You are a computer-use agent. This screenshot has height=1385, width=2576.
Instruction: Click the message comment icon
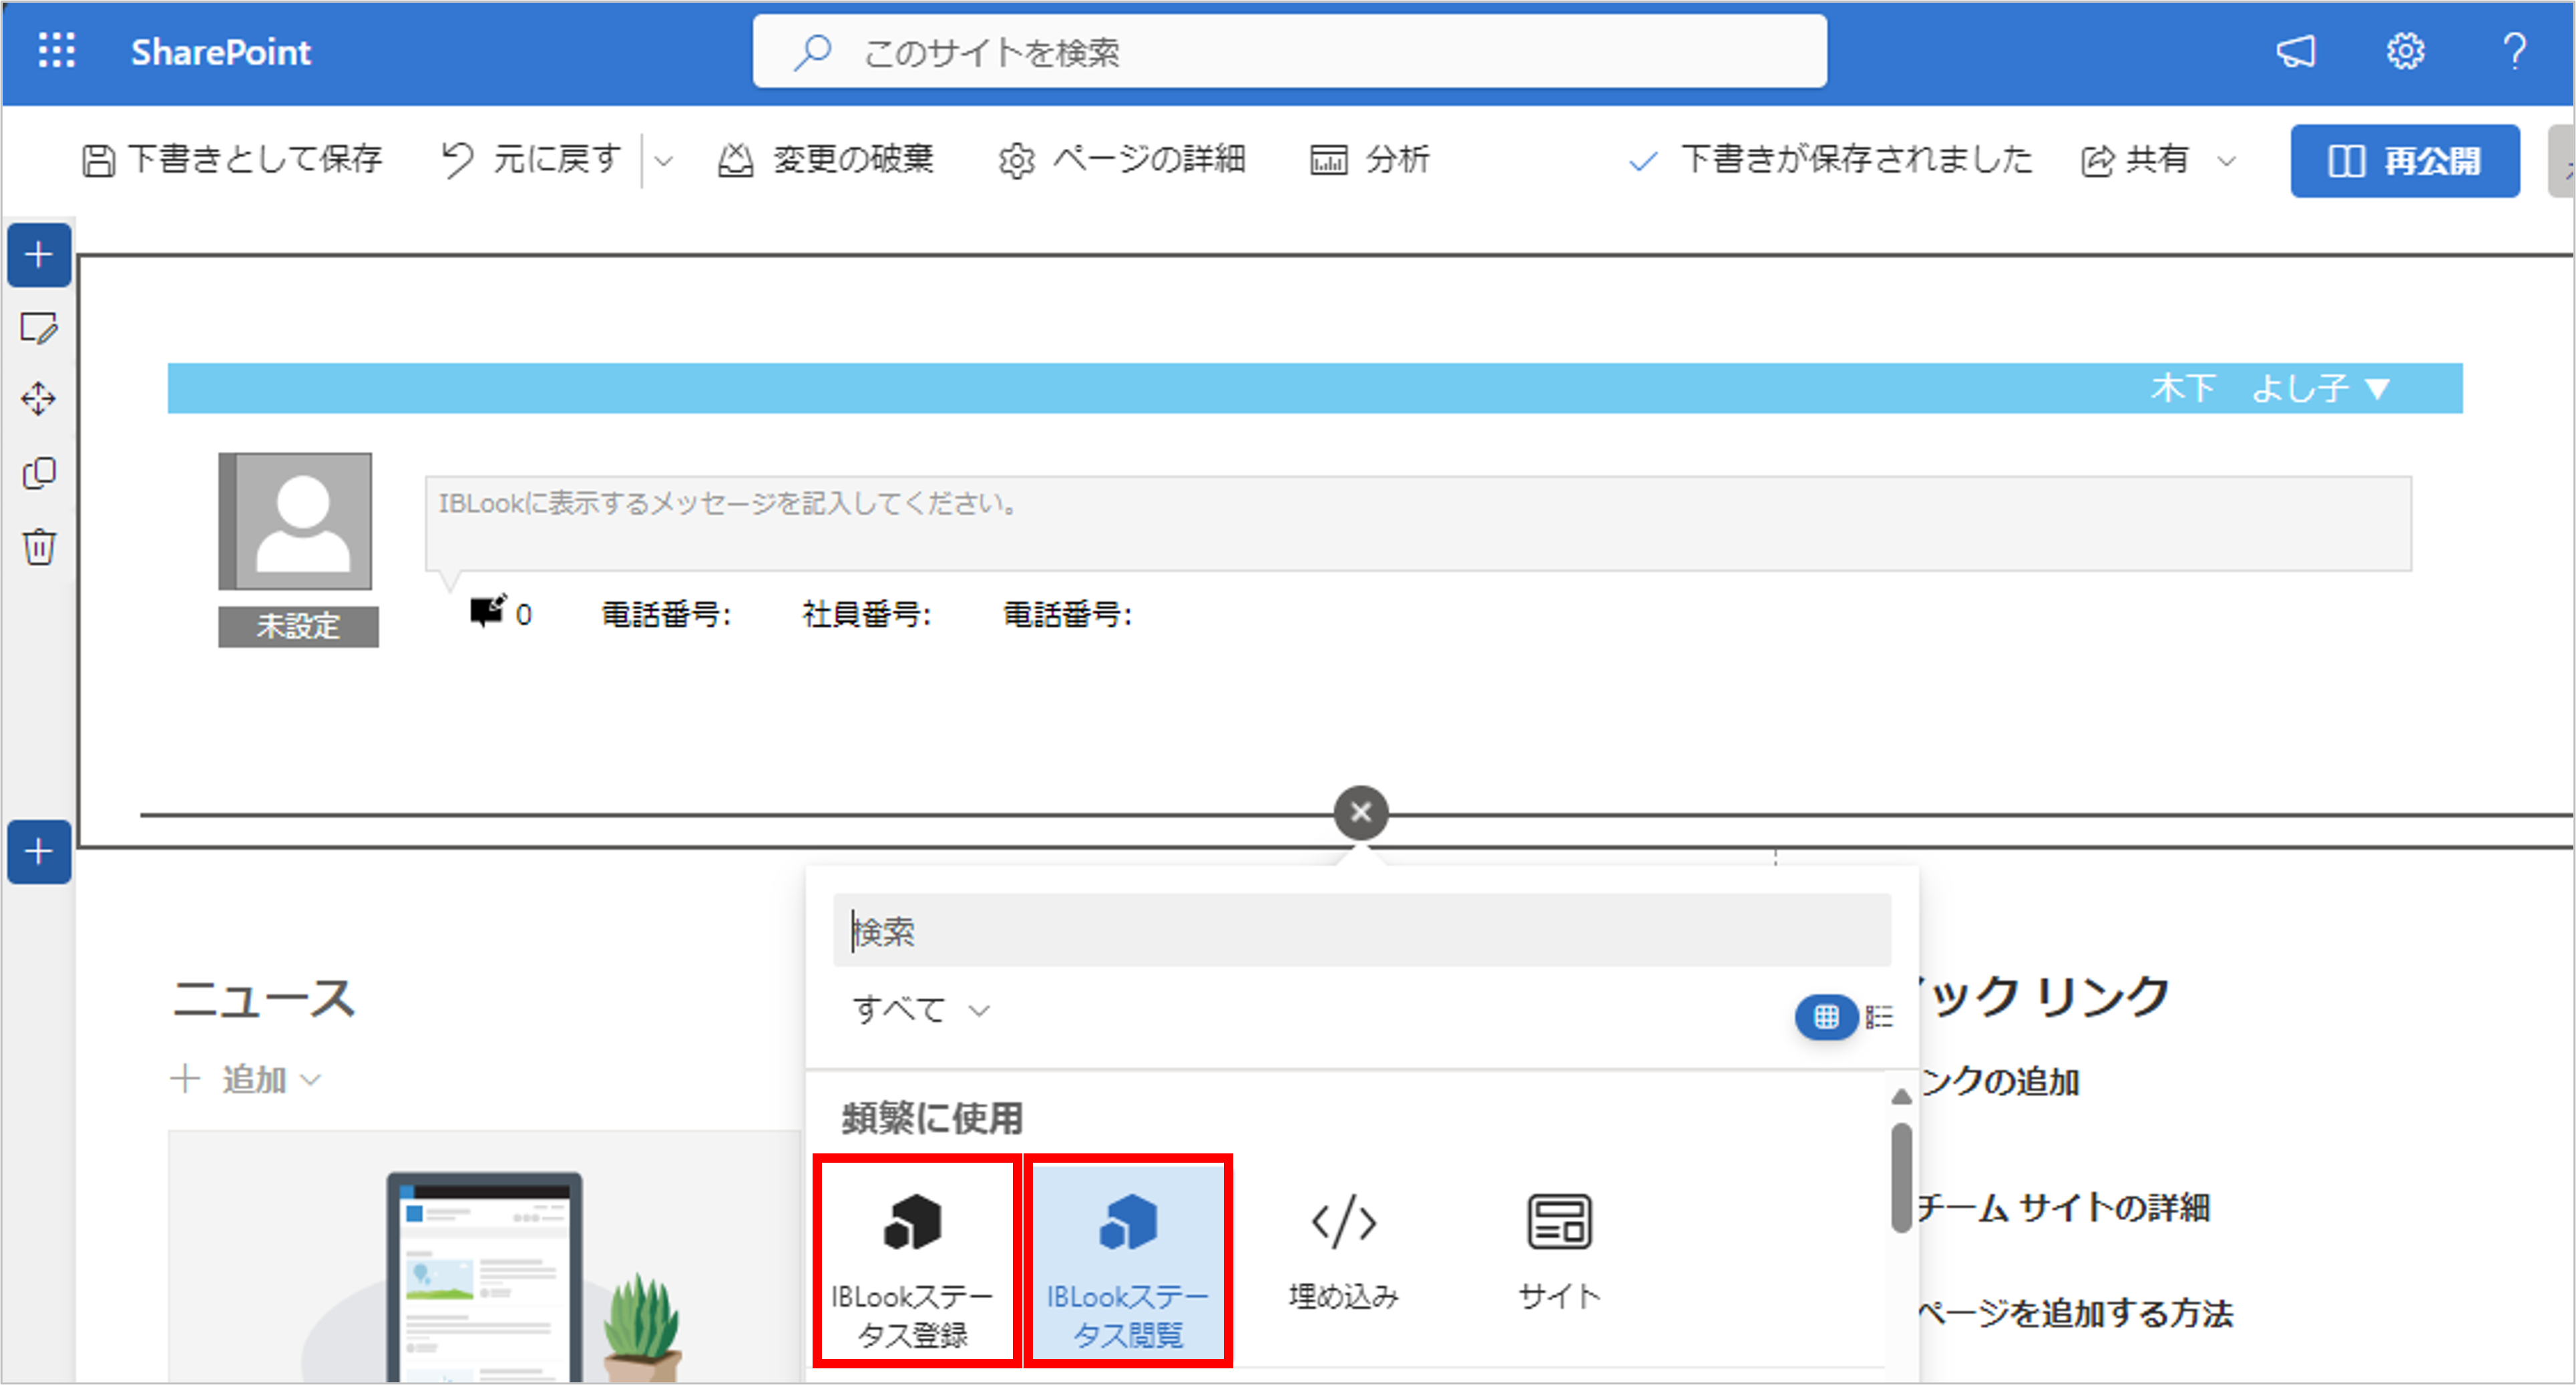[488, 611]
